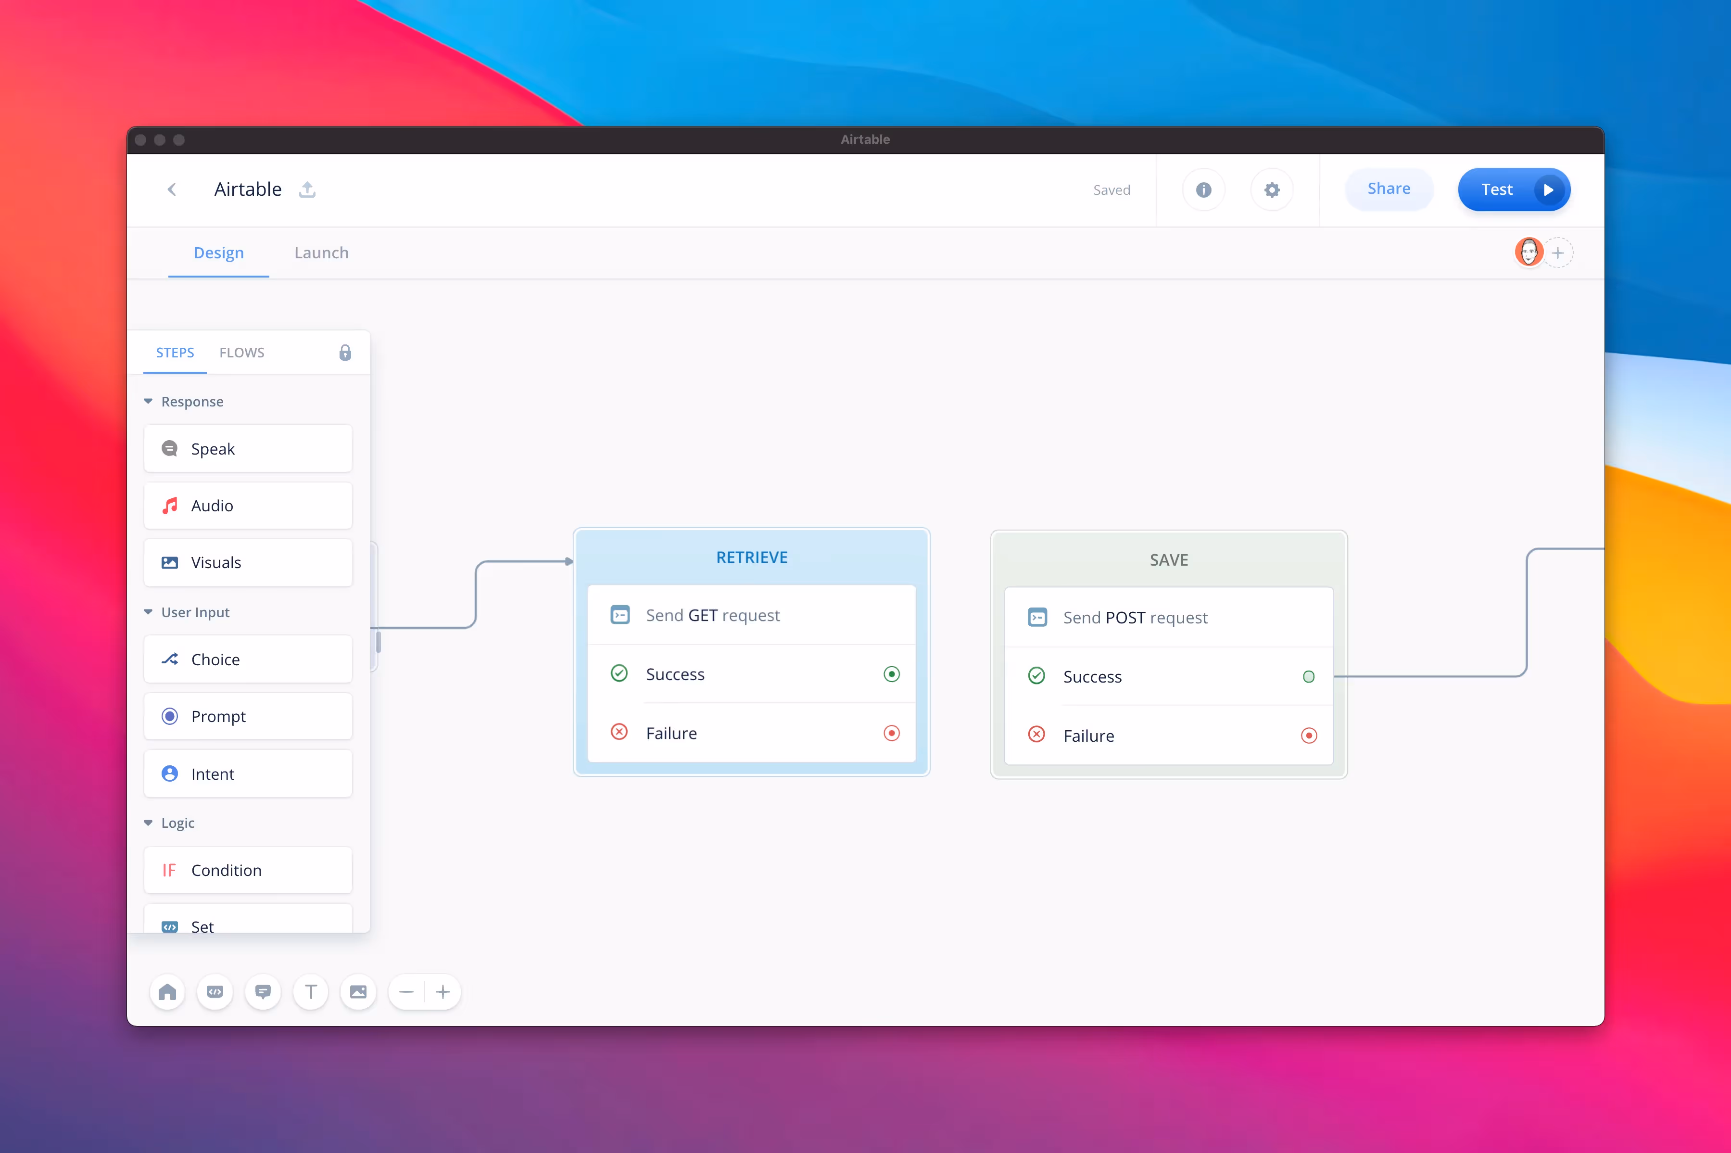Screen dimensions: 1731x1153
Task: Choose the Visuals response step
Action: [x=248, y=562]
